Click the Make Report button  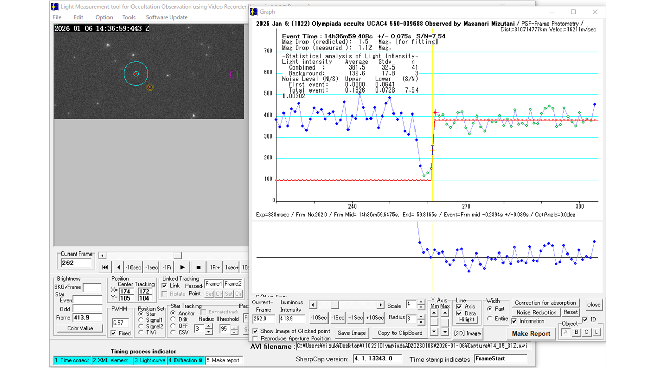point(531,334)
